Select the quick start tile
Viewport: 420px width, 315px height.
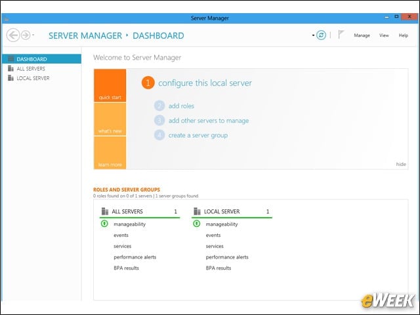pos(110,85)
